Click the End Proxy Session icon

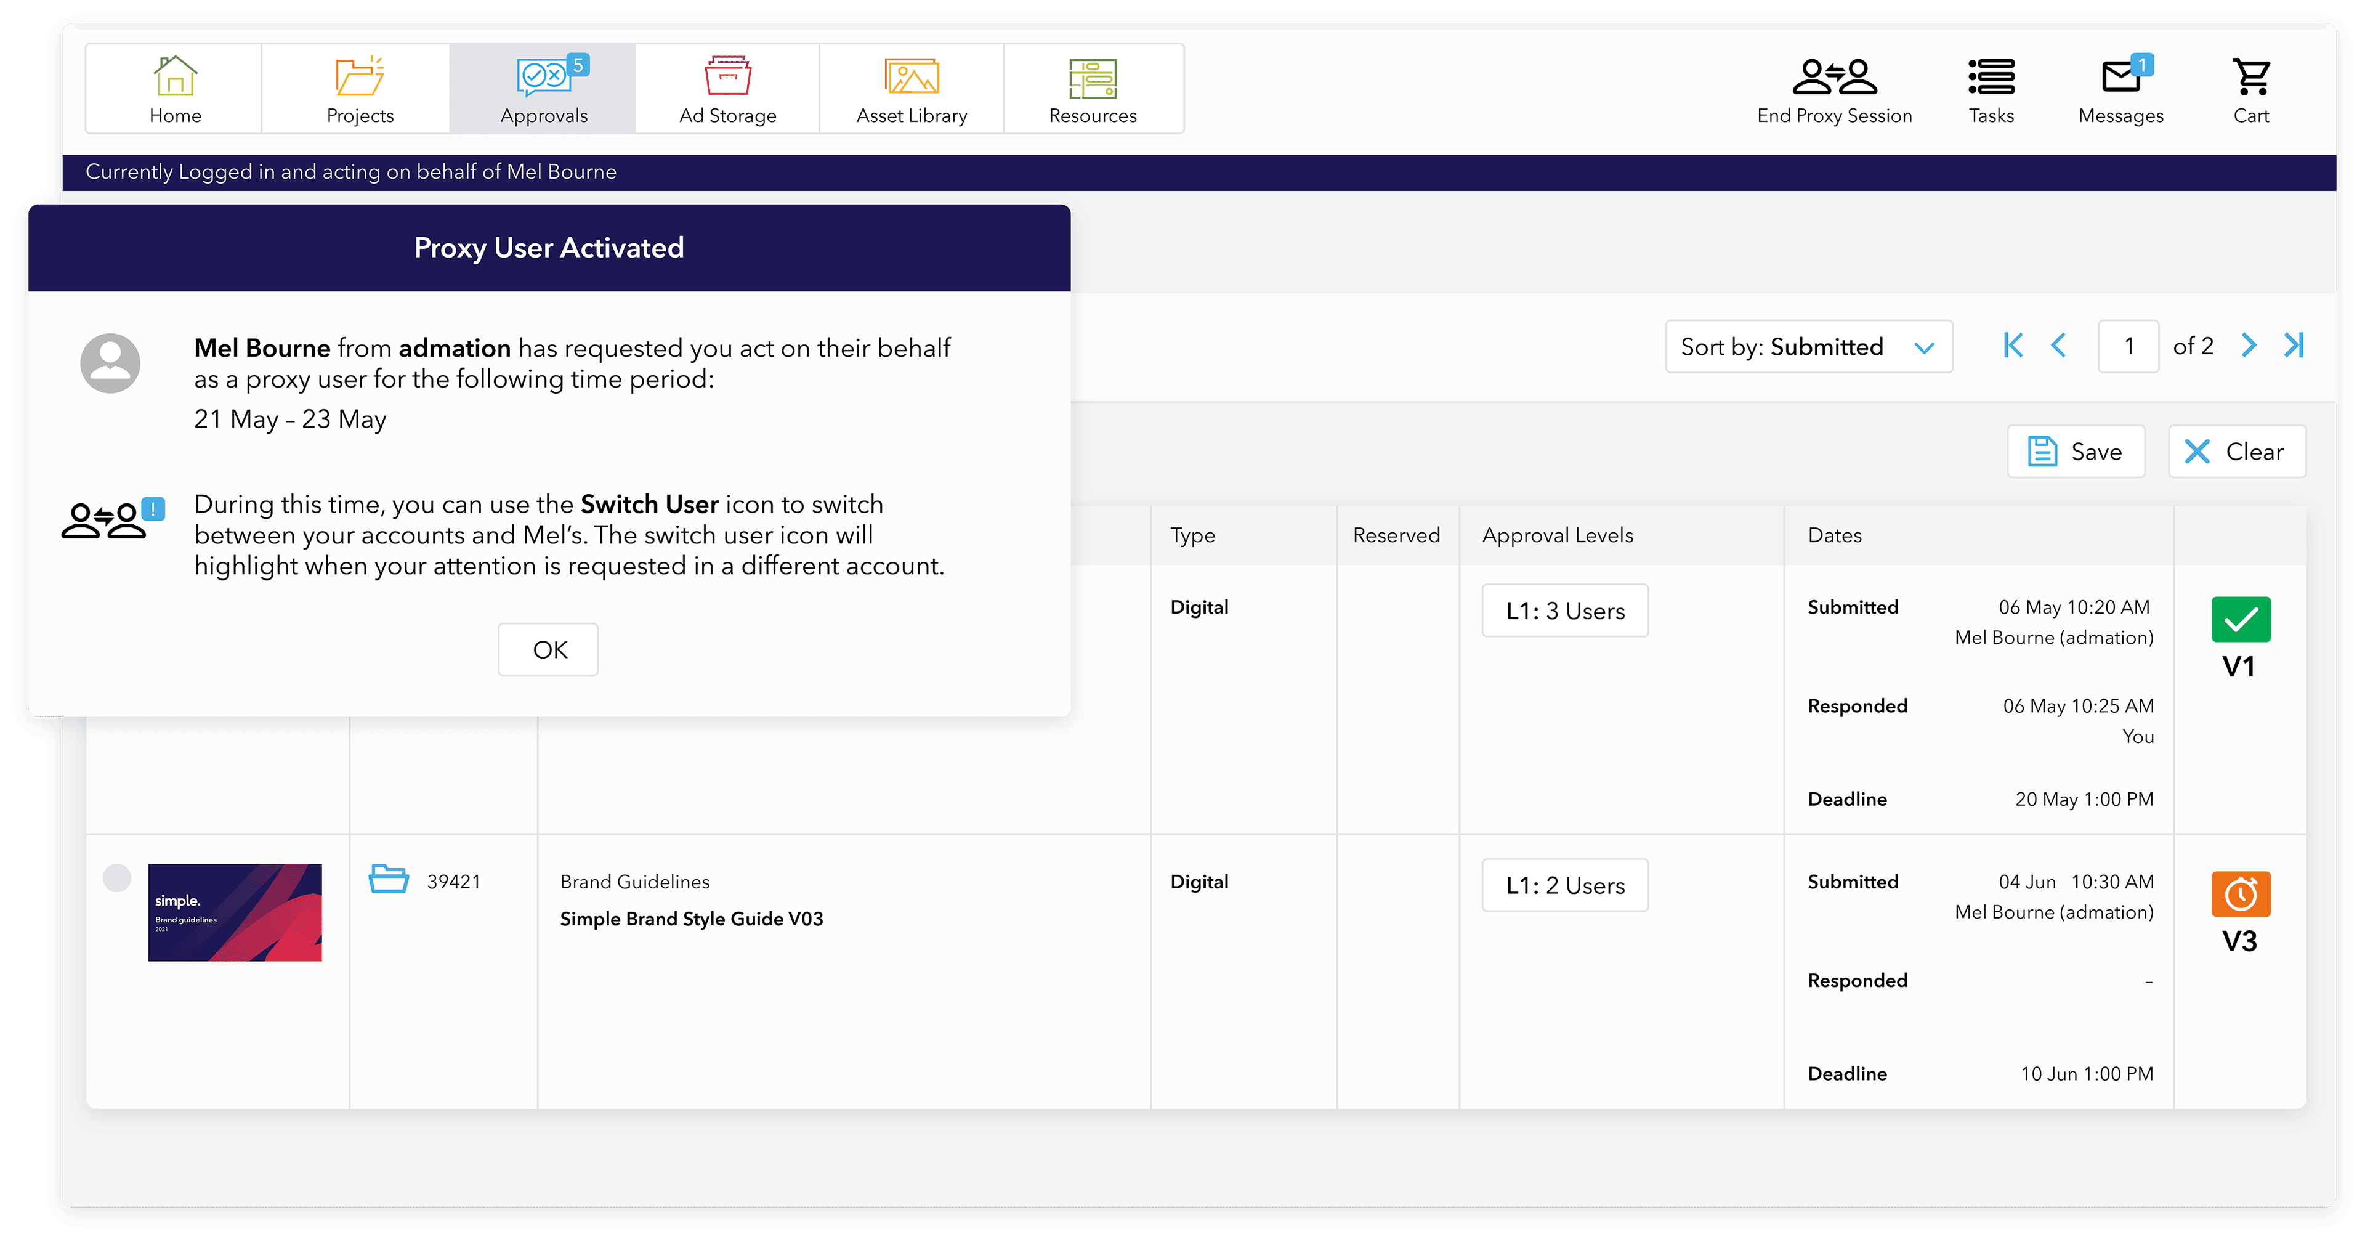[1833, 78]
